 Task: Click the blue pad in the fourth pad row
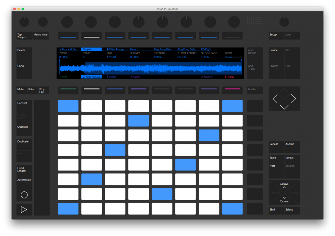coord(115,150)
